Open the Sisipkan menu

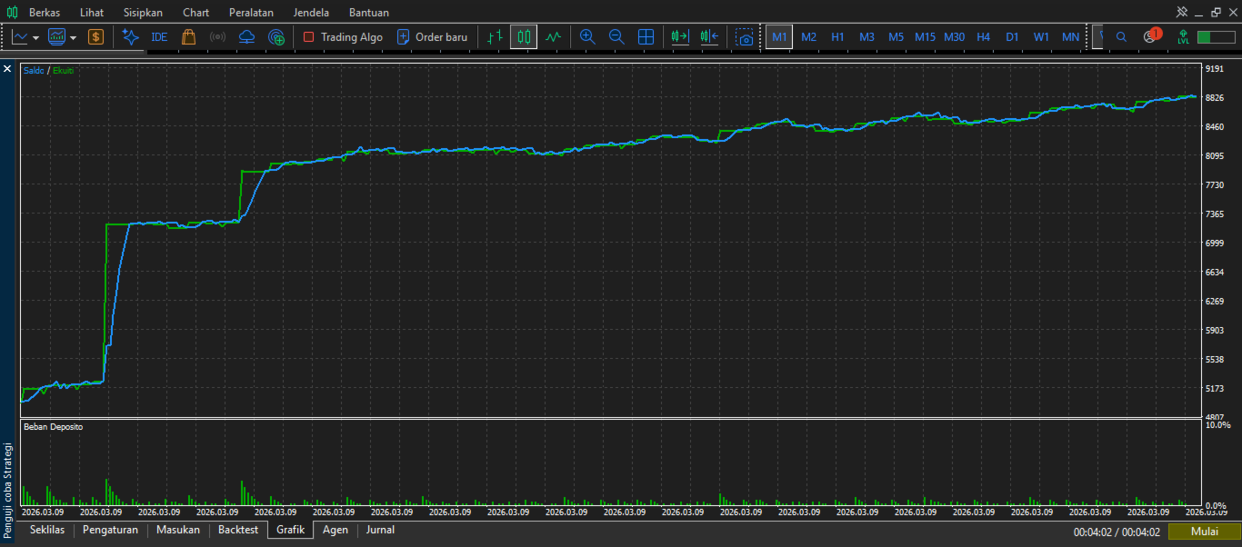point(143,13)
